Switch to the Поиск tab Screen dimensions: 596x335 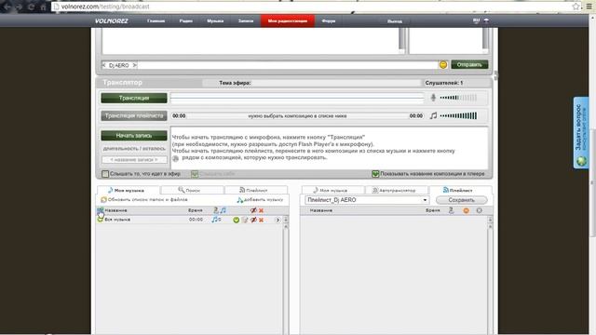[x=192, y=190]
